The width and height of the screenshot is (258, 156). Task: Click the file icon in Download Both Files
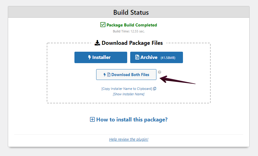(x=109, y=75)
